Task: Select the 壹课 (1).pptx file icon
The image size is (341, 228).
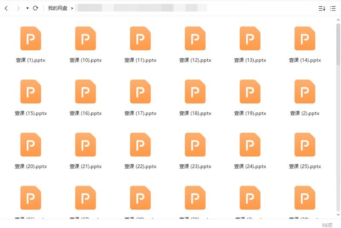Action: (31, 38)
